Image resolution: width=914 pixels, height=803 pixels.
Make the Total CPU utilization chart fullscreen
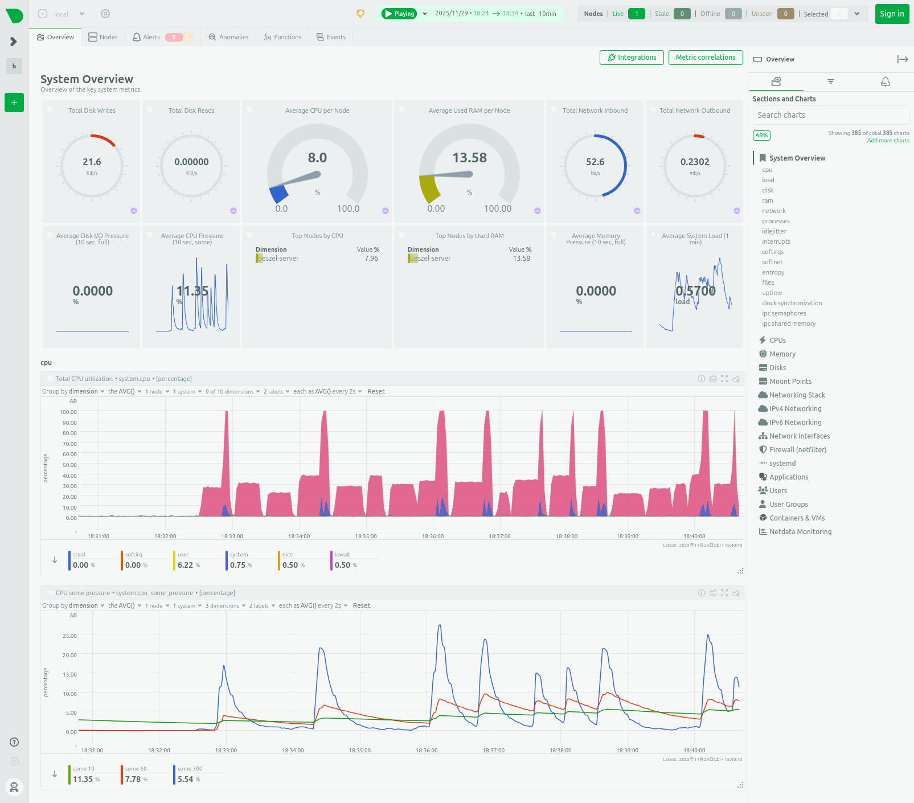point(724,379)
